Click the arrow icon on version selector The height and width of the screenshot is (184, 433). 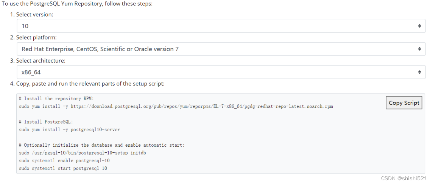click(419, 26)
